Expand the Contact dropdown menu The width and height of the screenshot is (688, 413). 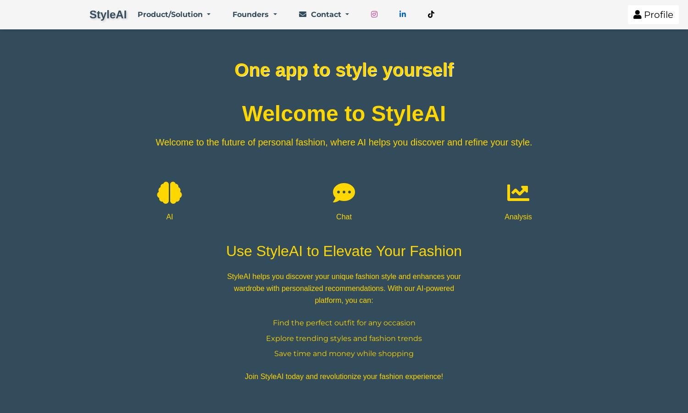click(324, 15)
